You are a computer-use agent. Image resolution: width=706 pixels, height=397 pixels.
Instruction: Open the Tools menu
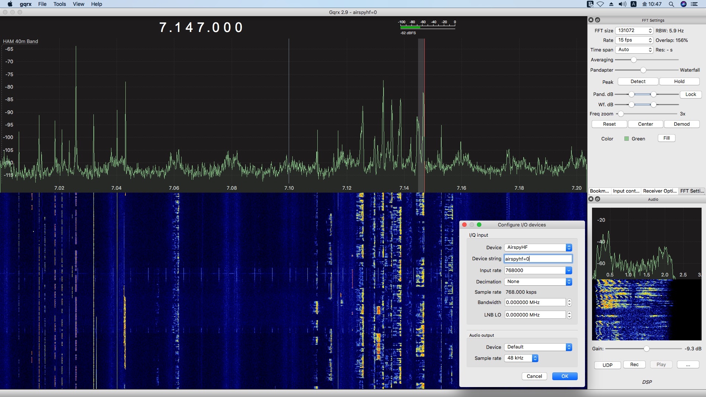[x=60, y=4]
